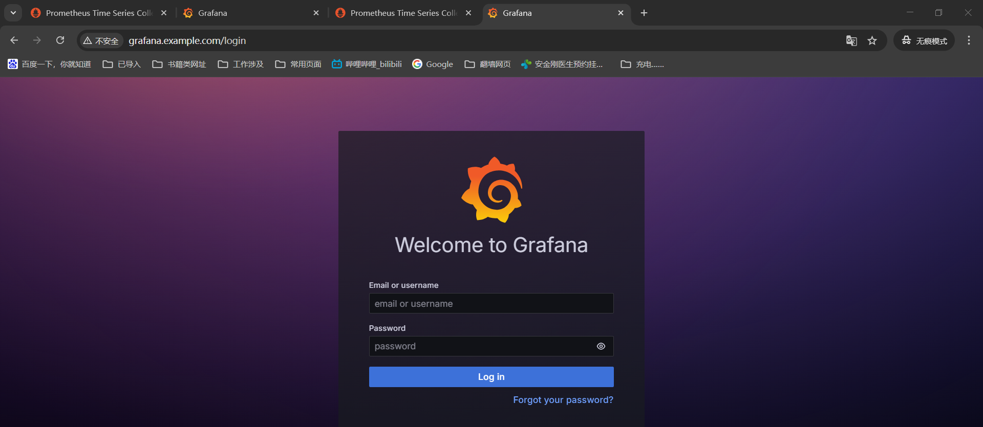Open the 书籍类网址 bookmarks folder
The width and height of the screenshot is (983, 427).
click(x=179, y=64)
